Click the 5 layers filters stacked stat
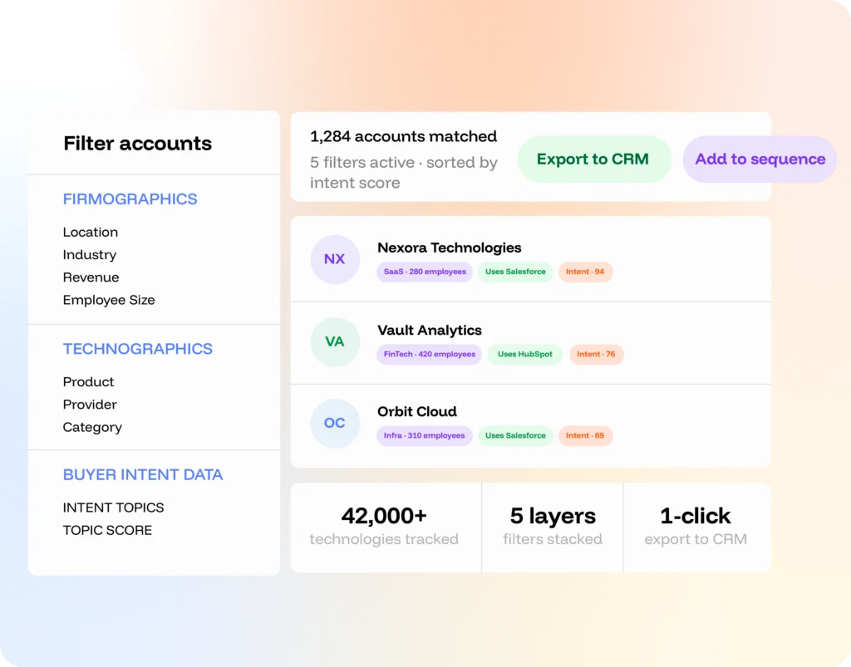This screenshot has width=851, height=667. 553,527
